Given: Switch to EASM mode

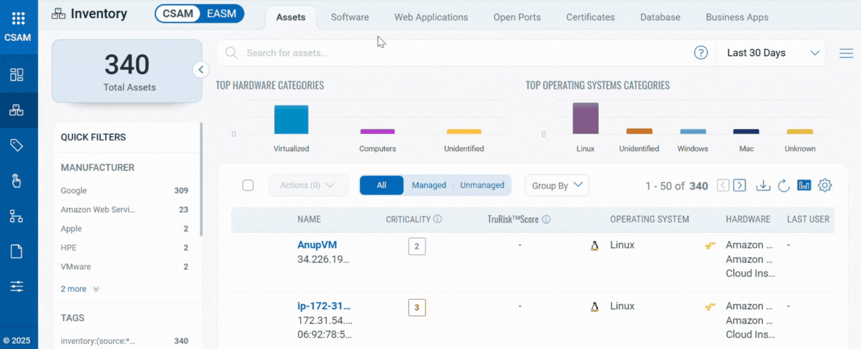Looking at the screenshot, I should click(221, 14).
